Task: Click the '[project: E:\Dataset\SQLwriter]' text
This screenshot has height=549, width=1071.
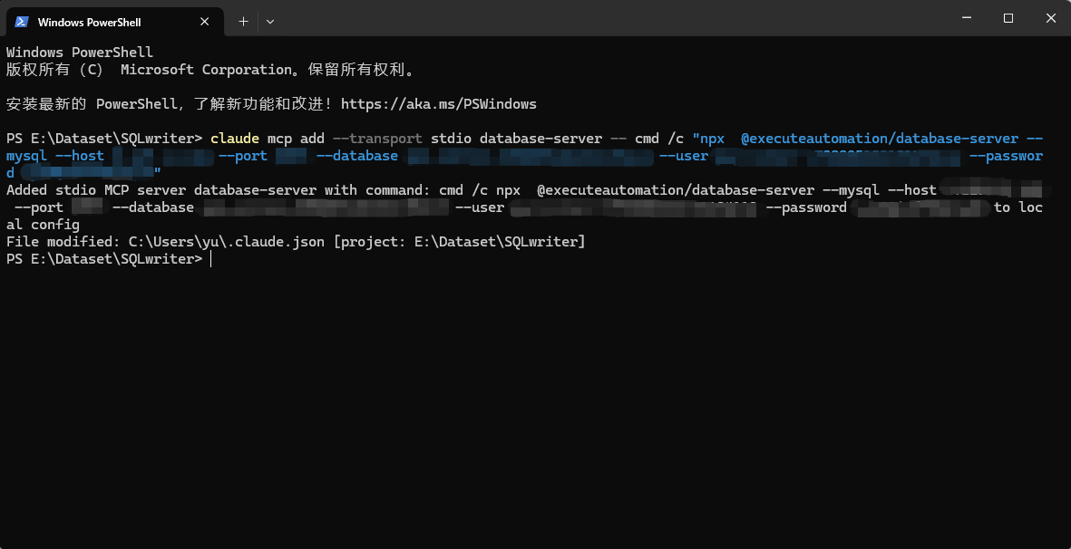Action: [x=460, y=241]
